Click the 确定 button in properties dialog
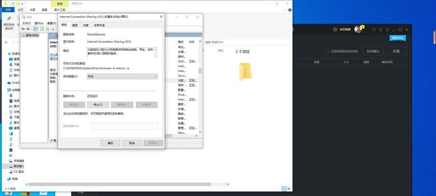Image resolution: width=436 pixels, height=196 pixels. point(110,143)
